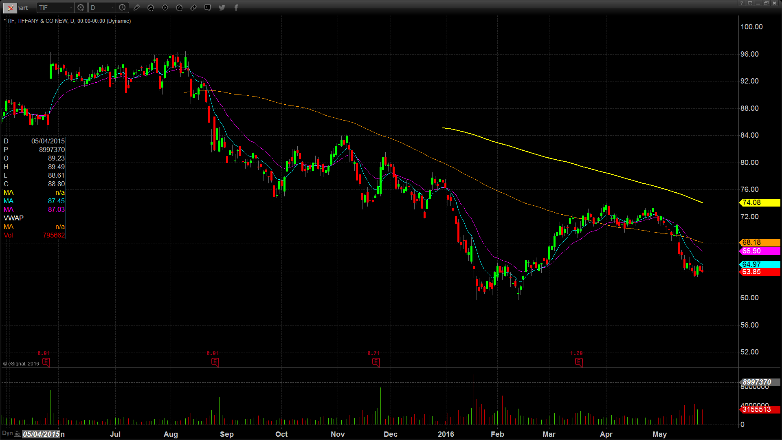Open the time template clock dropdown

click(123, 8)
